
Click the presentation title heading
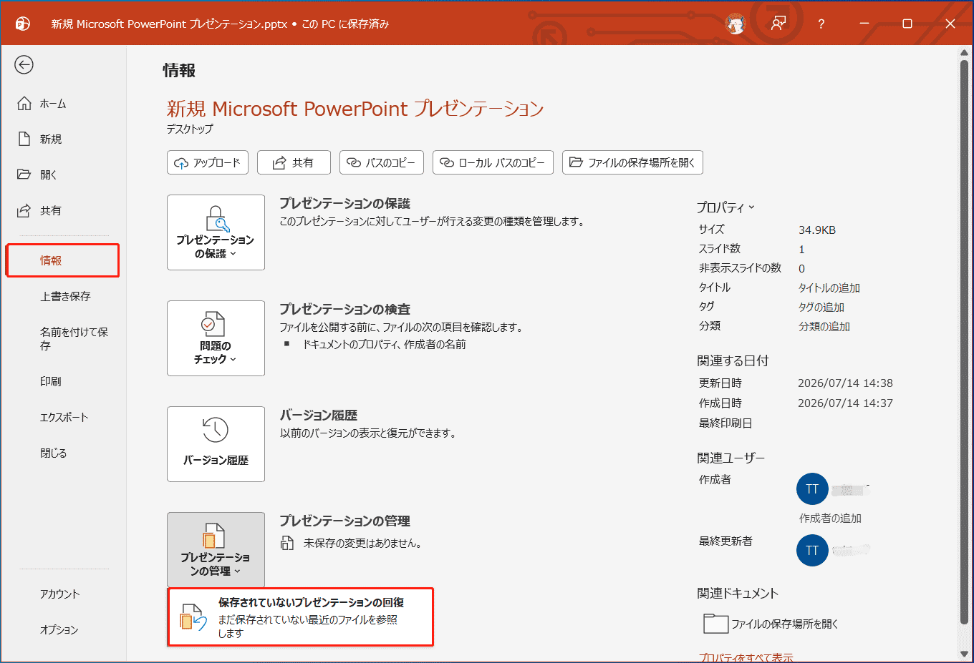tap(355, 109)
